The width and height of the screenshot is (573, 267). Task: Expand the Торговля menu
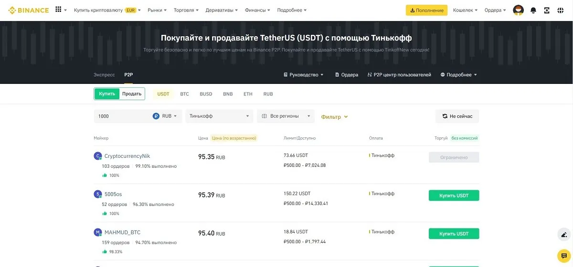[x=187, y=10]
